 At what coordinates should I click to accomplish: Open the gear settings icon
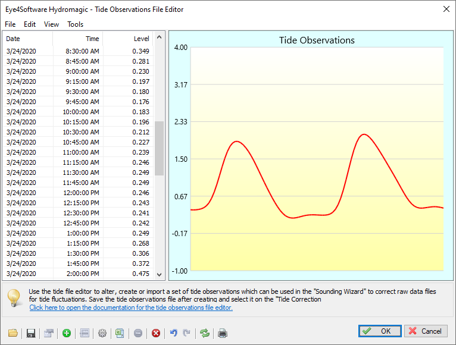(x=102, y=333)
